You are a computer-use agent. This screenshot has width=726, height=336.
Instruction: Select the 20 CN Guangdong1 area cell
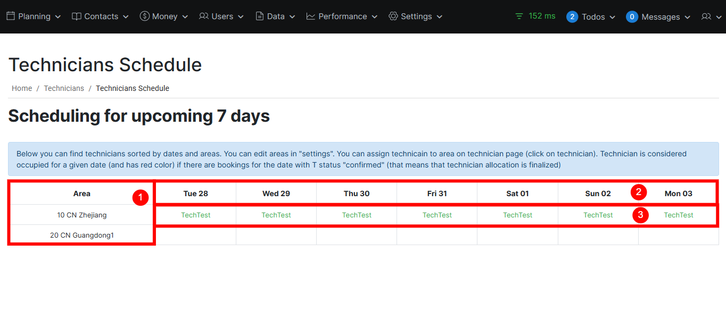pos(82,235)
